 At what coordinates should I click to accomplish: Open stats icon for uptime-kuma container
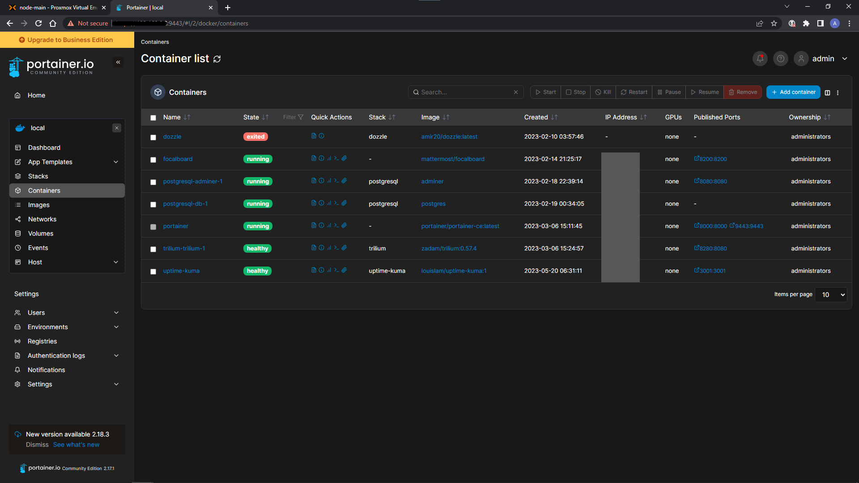coord(329,270)
